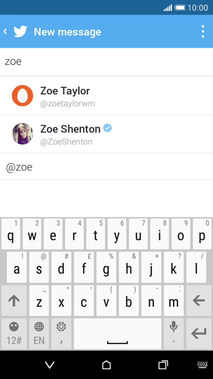213x379 pixels.
Task: Tap the @zoe message input field
Action: click(106, 167)
